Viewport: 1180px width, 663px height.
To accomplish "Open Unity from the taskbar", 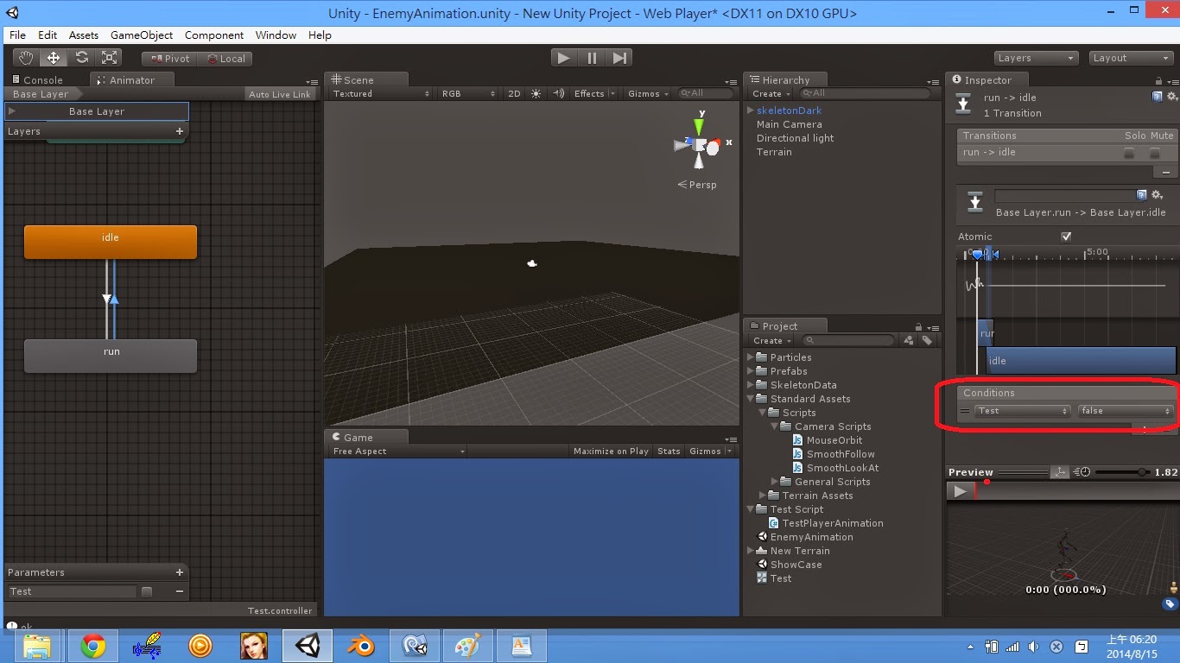I will [307, 645].
